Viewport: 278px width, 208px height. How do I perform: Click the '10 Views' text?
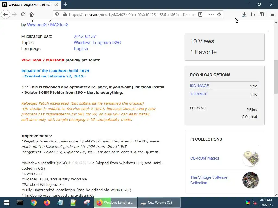[202, 41]
